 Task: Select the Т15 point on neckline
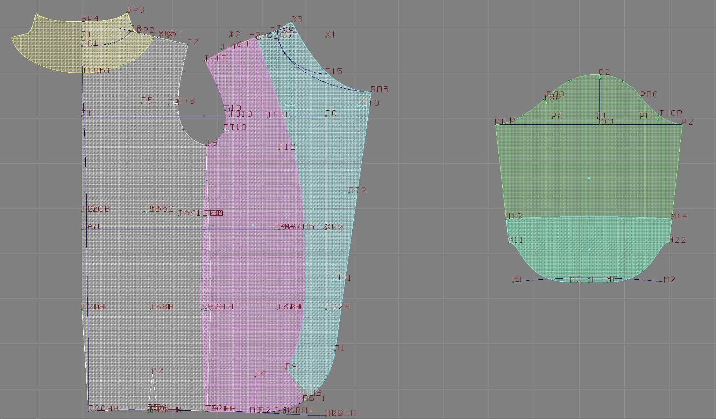click(x=326, y=74)
